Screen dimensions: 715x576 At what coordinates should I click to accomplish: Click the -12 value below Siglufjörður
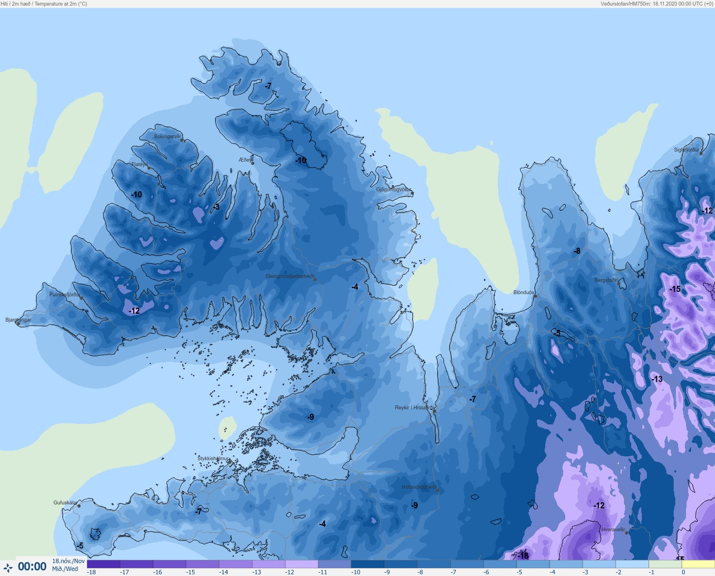pyautogui.click(x=708, y=211)
